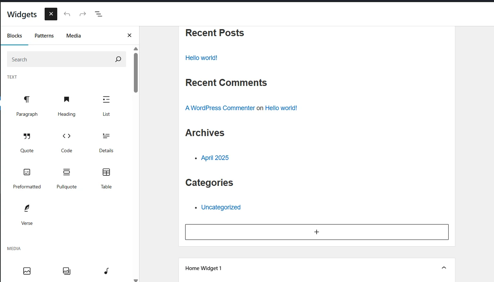Add a Quote block
The image size is (494, 282).
[x=27, y=142]
